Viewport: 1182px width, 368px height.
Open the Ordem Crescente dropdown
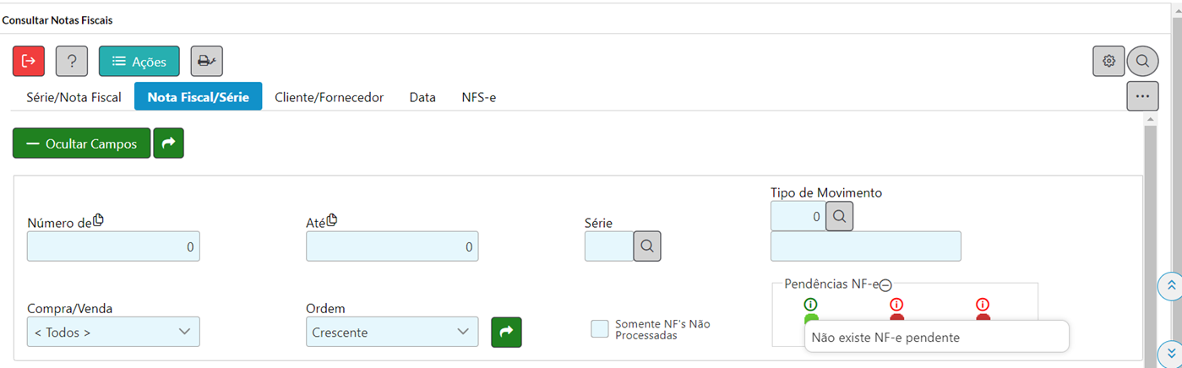[x=392, y=332]
